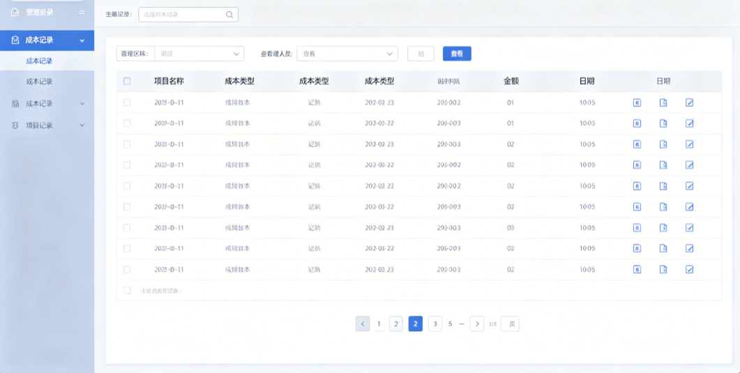
Task: Go to page 3 in pagination
Action: 435,324
